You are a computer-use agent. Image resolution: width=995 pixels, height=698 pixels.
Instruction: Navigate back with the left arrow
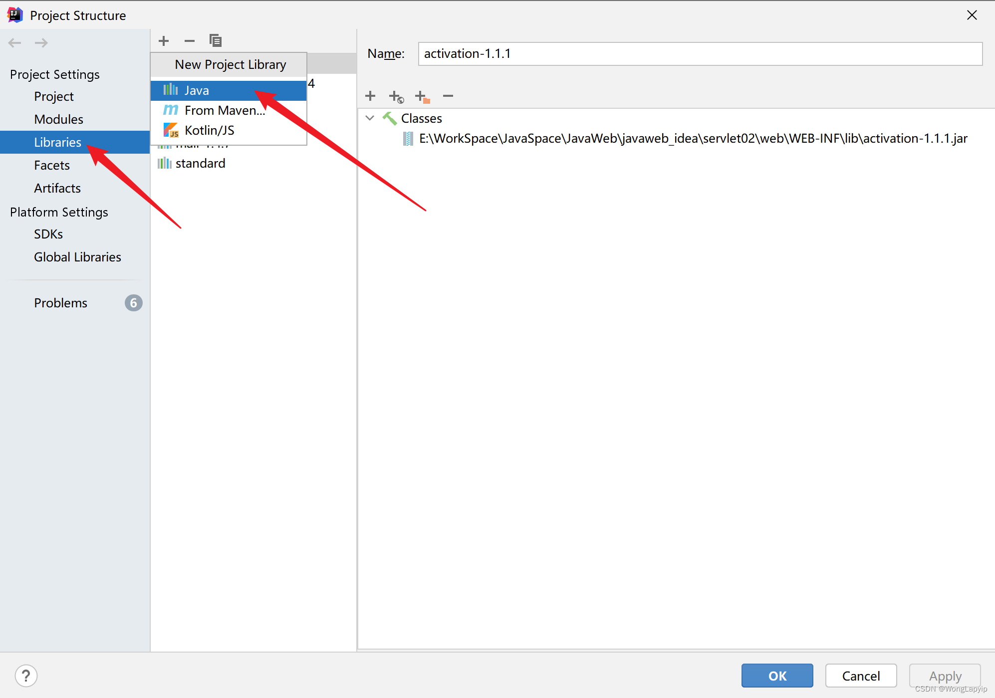15,43
